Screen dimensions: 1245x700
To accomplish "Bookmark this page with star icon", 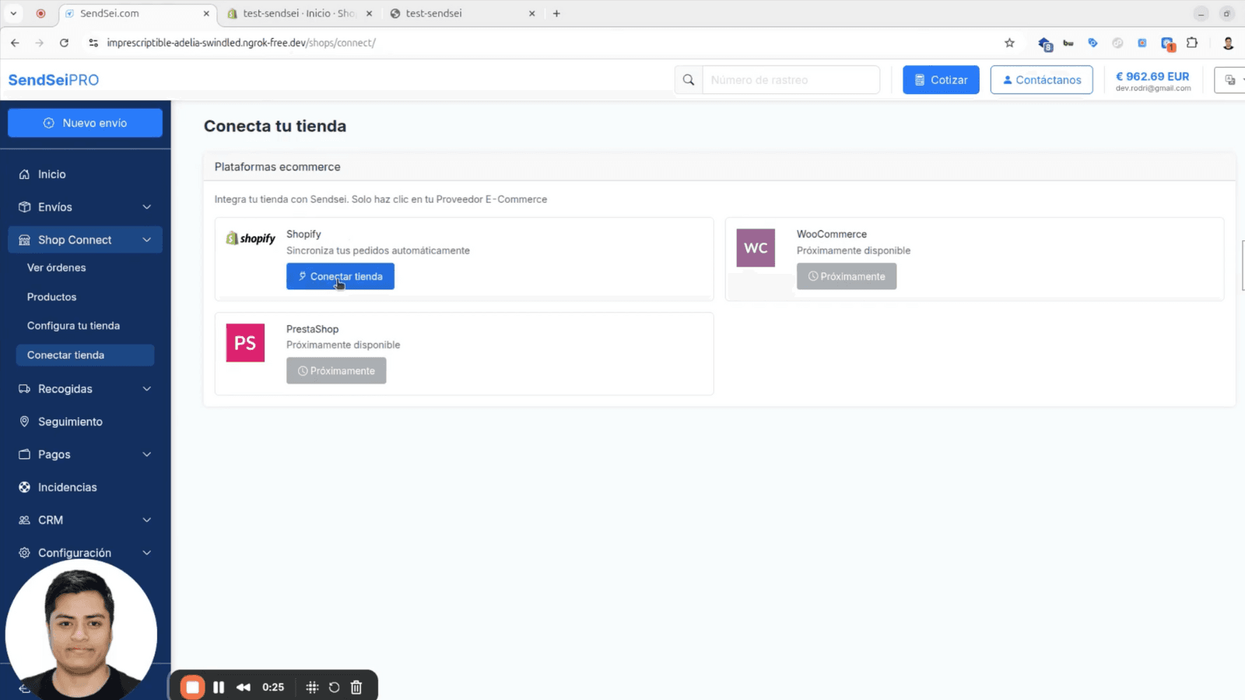I will [x=1009, y=43].
